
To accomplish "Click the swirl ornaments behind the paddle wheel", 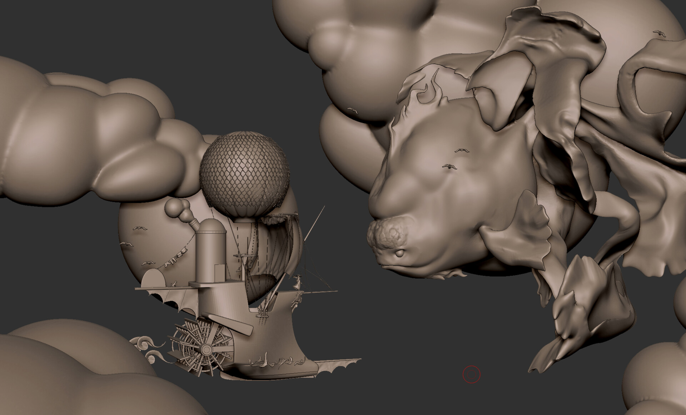I will (x=149, y=349).
